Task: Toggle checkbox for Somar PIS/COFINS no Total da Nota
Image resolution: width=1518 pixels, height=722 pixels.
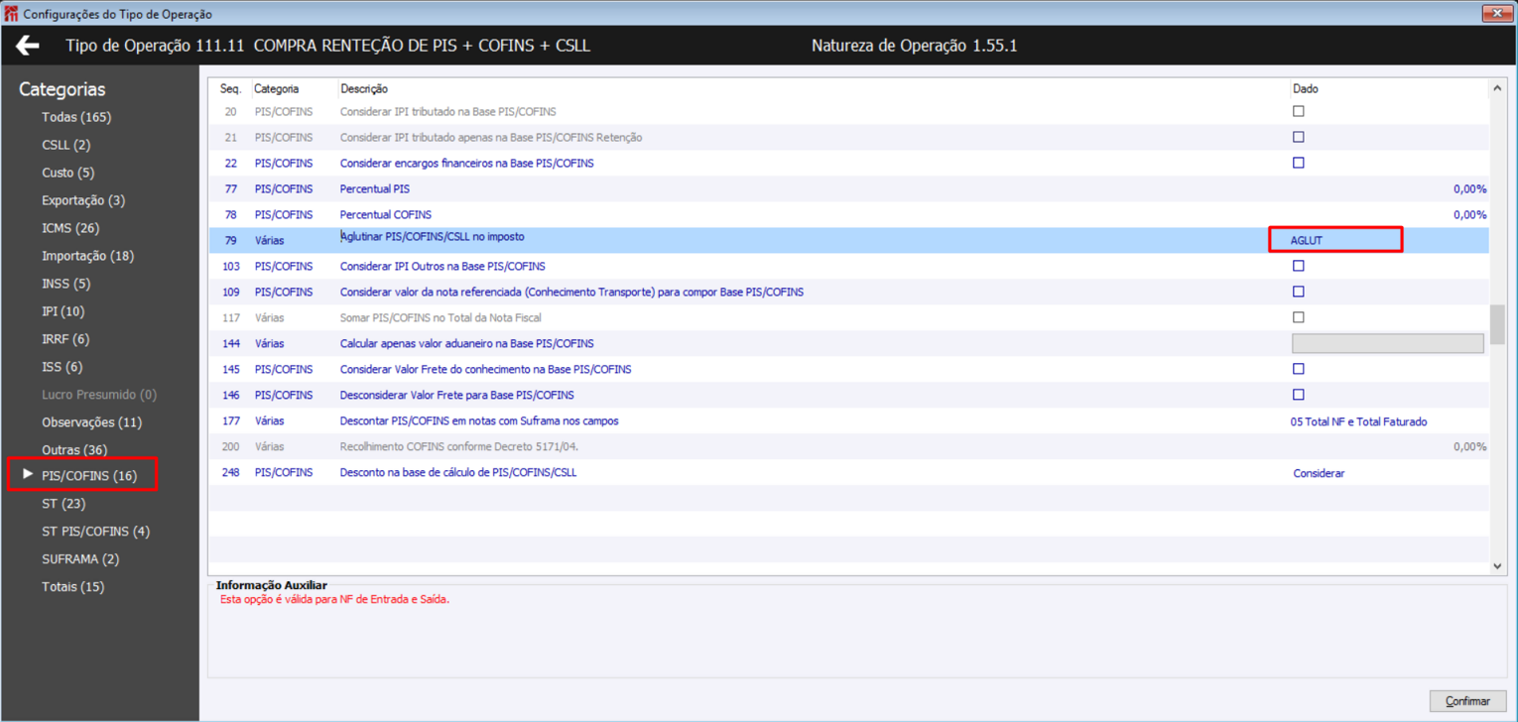Action: tap(1298, 317)
